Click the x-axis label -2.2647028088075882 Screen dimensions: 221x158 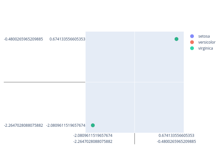93,142
